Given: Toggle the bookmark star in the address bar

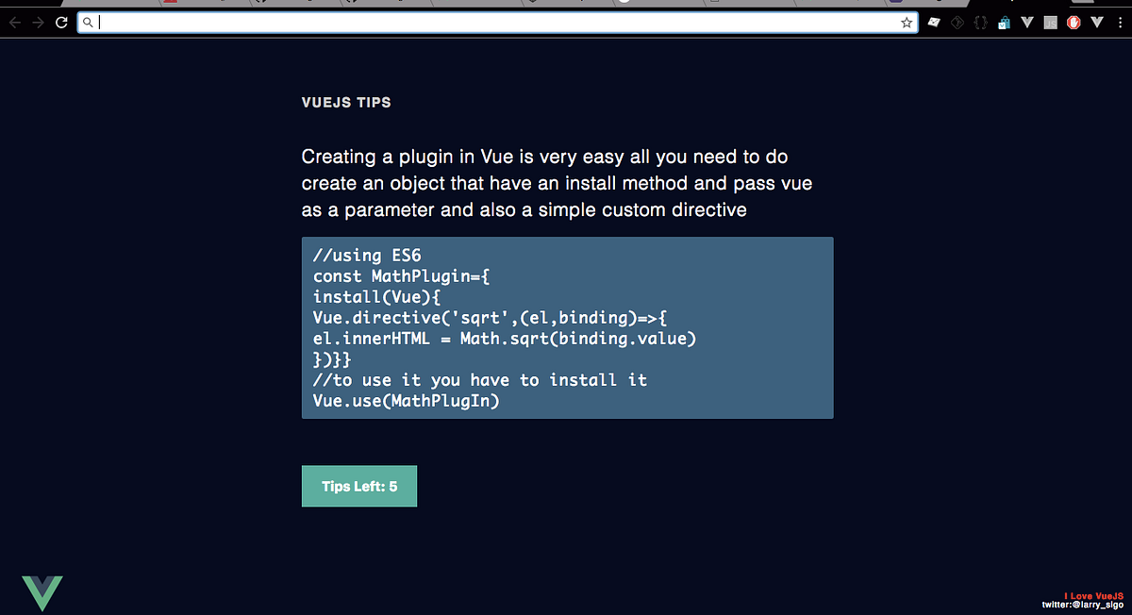Looking at the screenshot, I should 907,22.
